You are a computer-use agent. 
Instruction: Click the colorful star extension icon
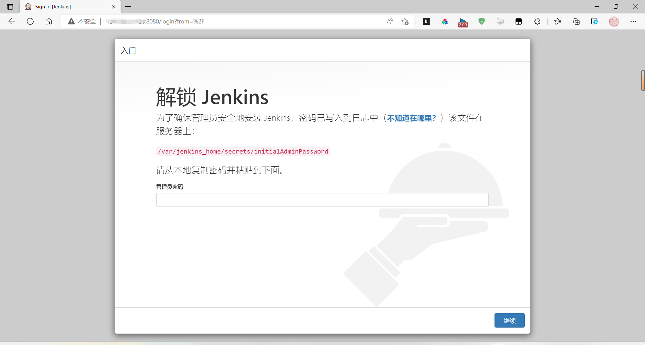pyautogui.click(x=445, y=21)
